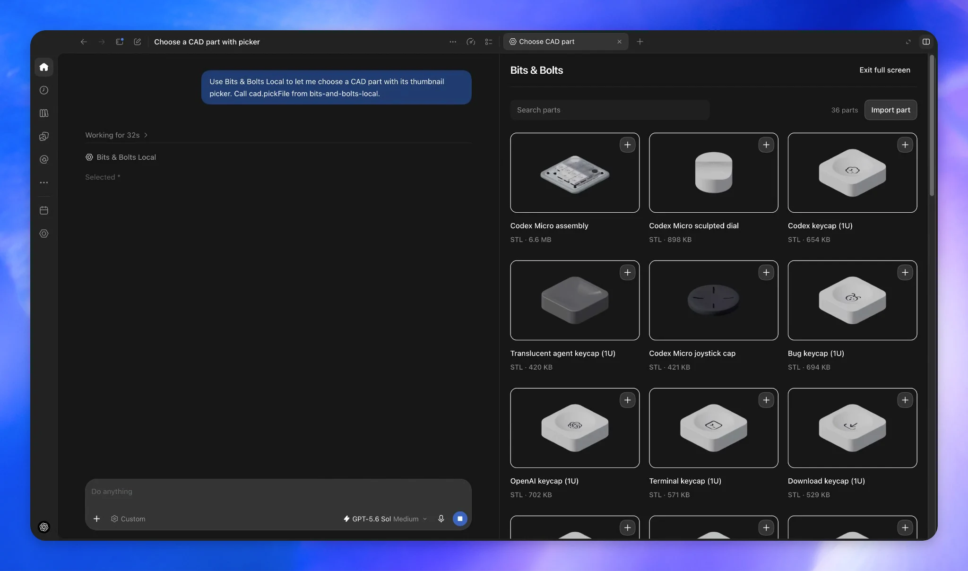Stop generation with the blue stop button
The width and height of the screenshot is (968, 571).
pos(460,519)
